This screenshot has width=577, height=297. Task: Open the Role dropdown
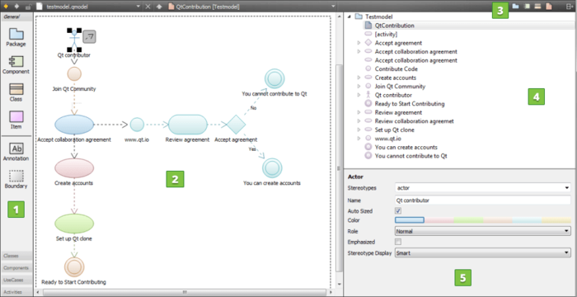pos(483,231)
